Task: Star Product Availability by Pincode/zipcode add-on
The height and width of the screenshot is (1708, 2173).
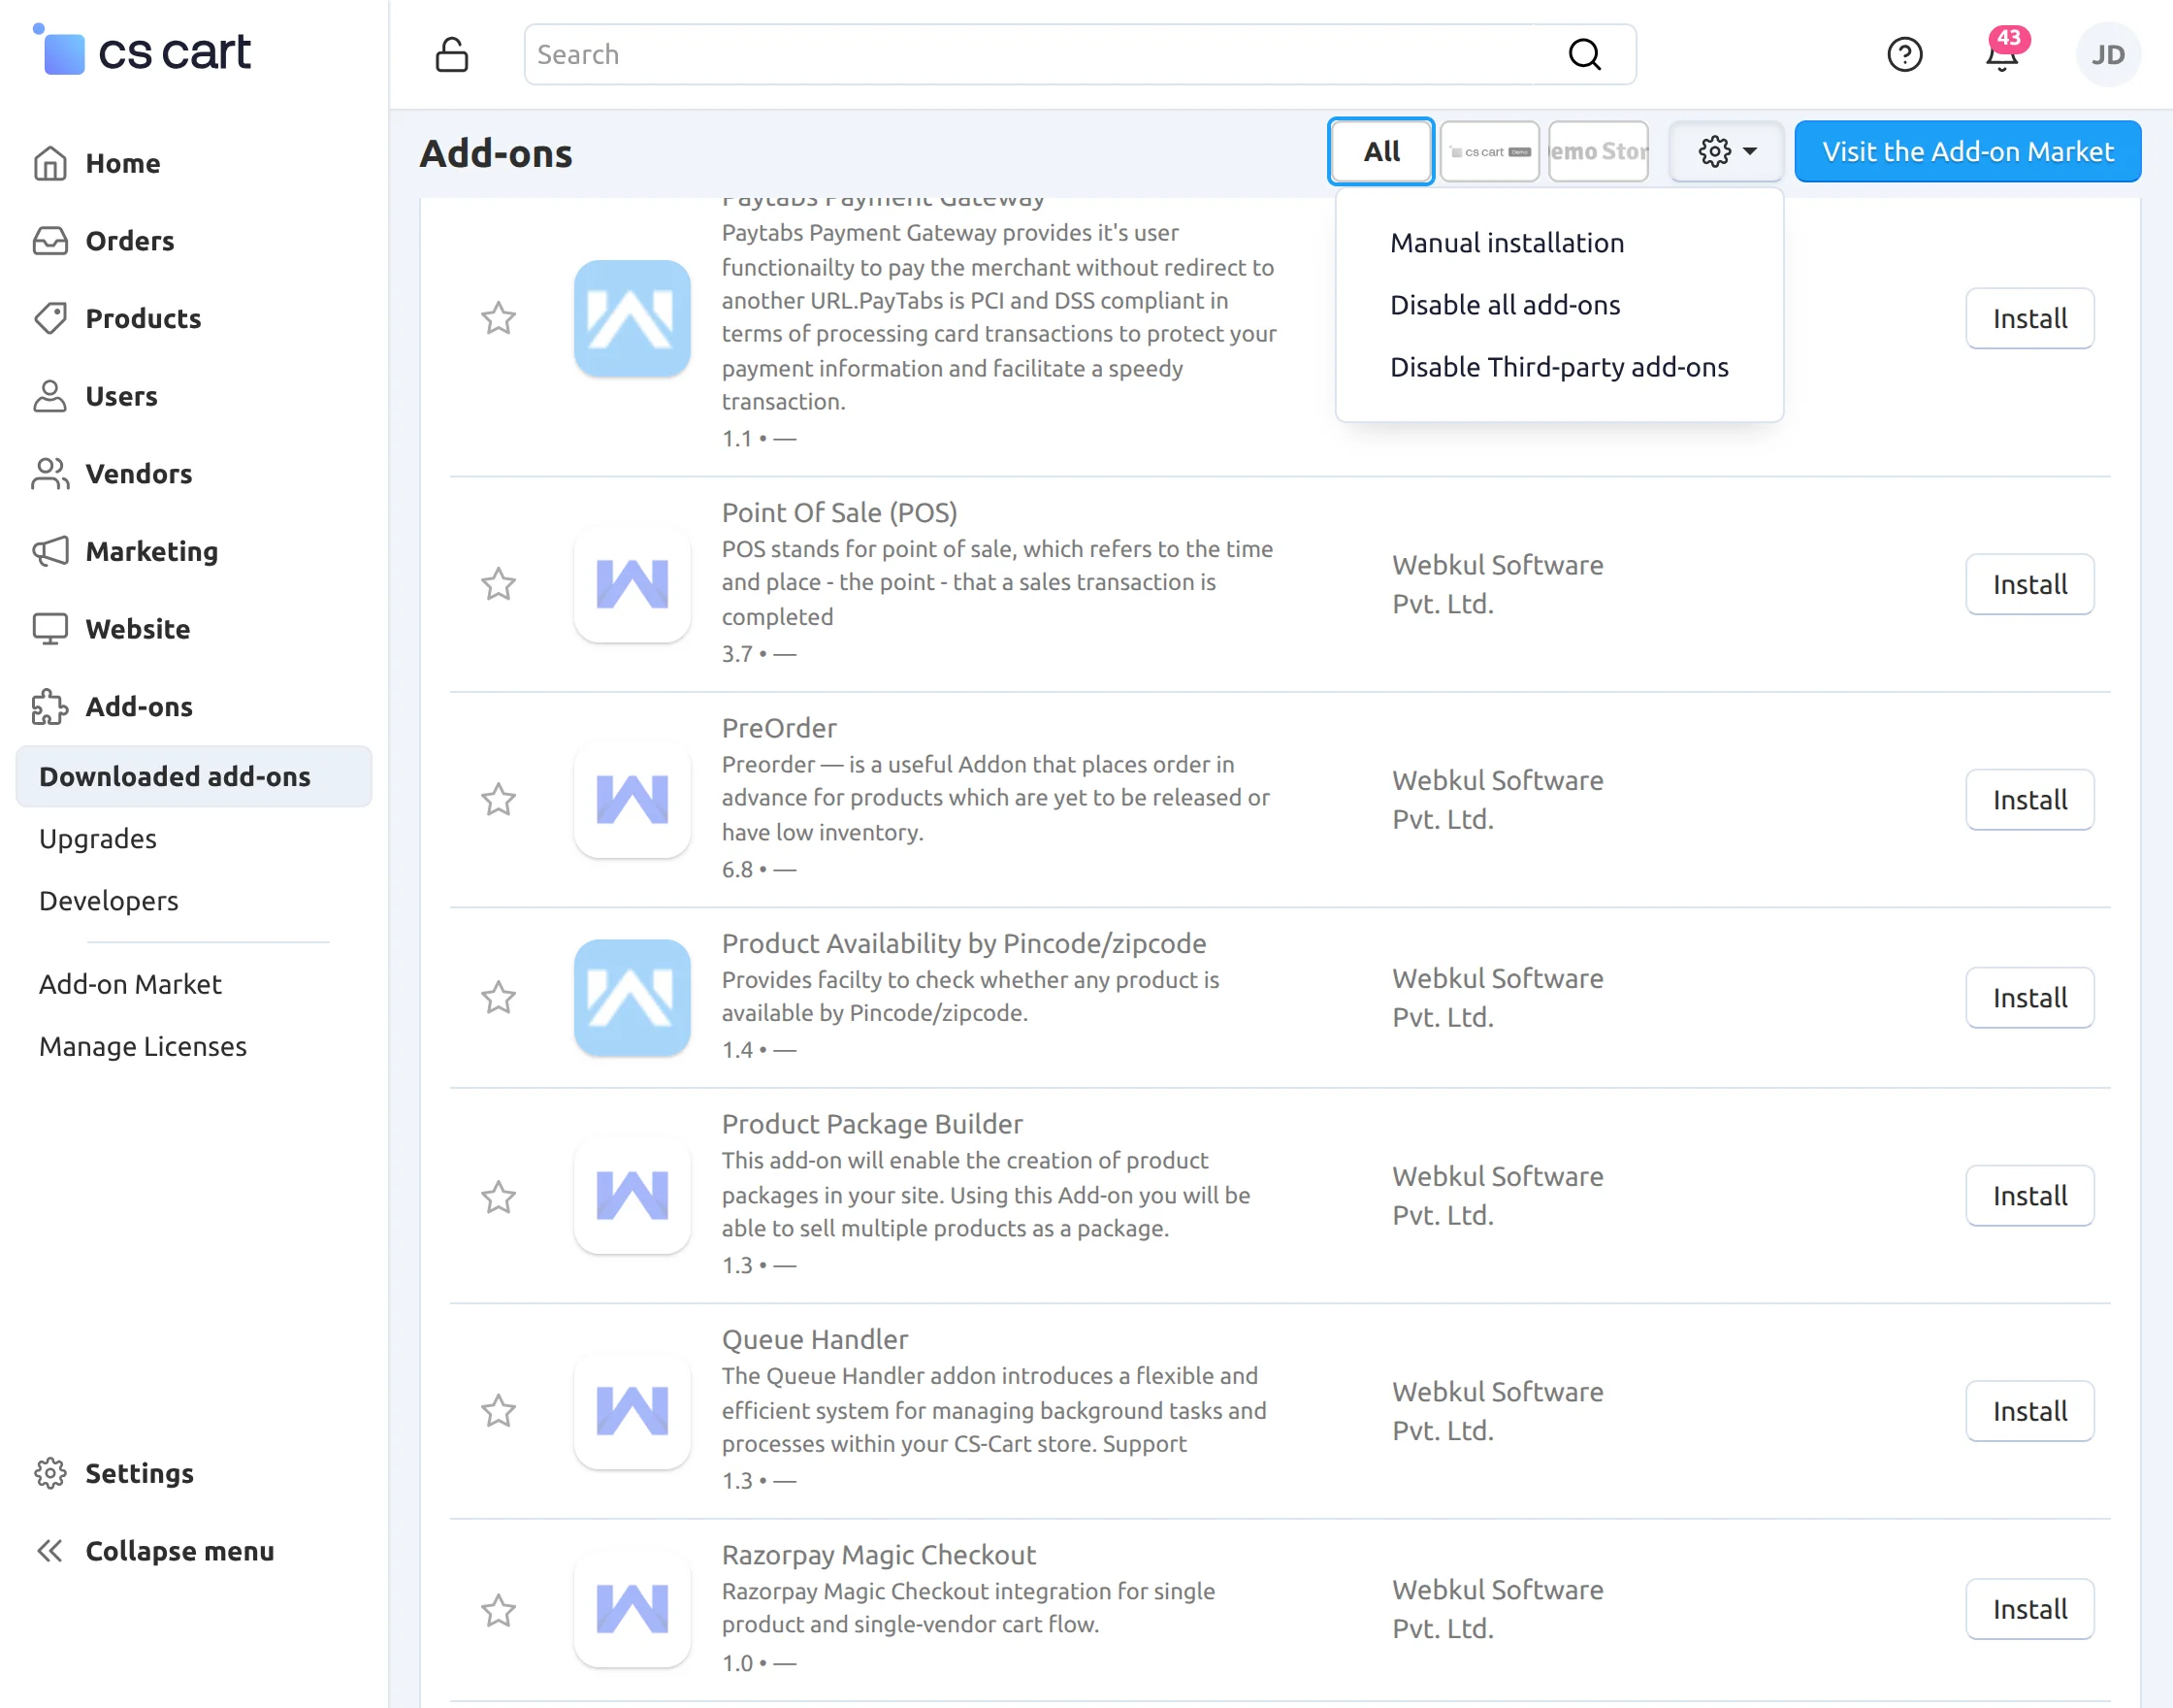Action: tap(498, 998)
